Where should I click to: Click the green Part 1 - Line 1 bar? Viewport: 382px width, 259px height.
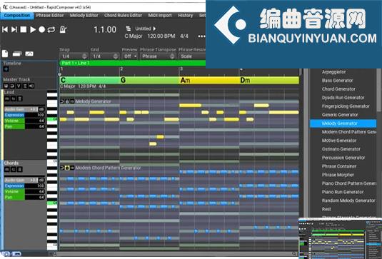click(133, 64)
